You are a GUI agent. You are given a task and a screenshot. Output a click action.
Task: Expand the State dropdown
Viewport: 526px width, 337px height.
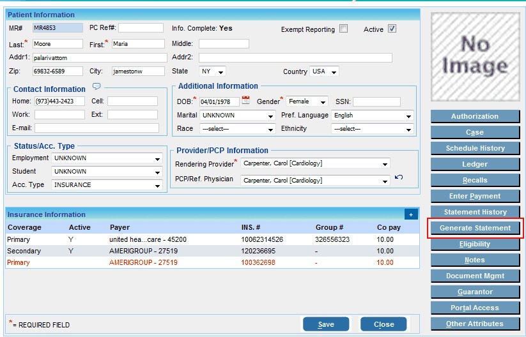click(x=213, y=71)
